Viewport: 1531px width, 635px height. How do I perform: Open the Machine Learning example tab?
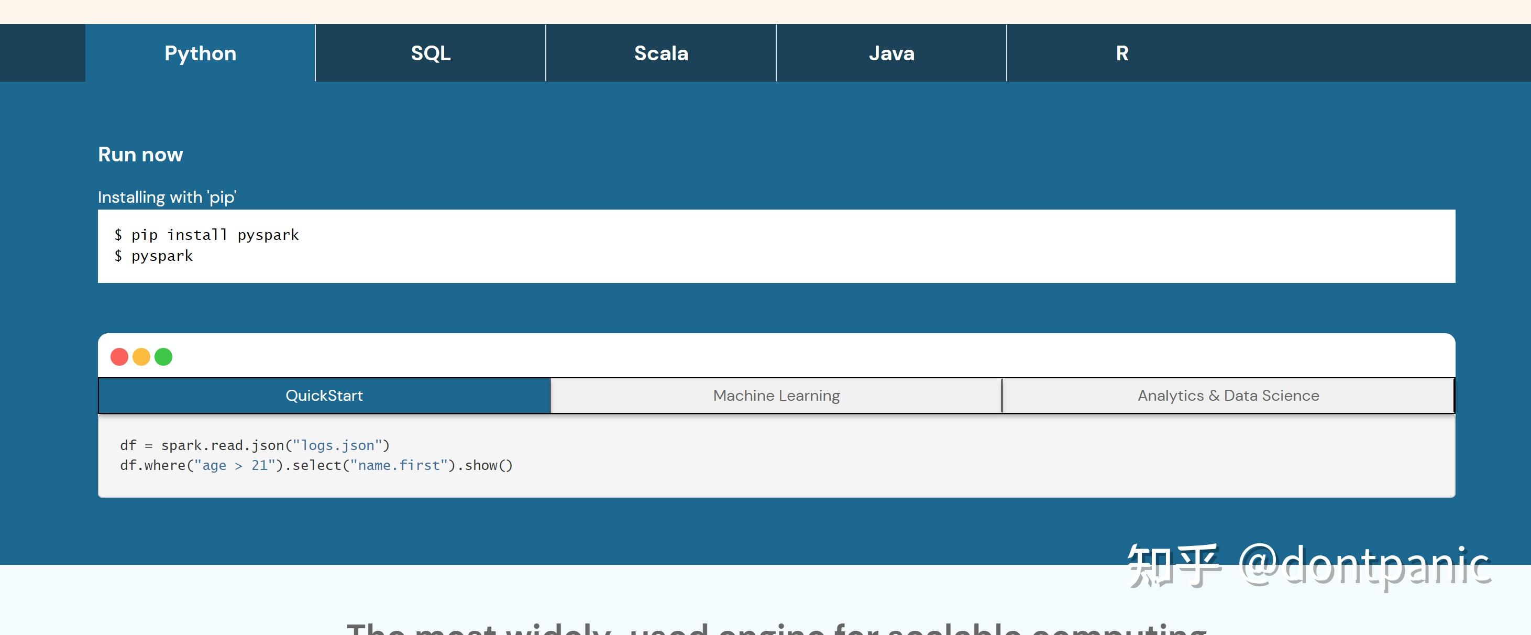tap(776, 396)
